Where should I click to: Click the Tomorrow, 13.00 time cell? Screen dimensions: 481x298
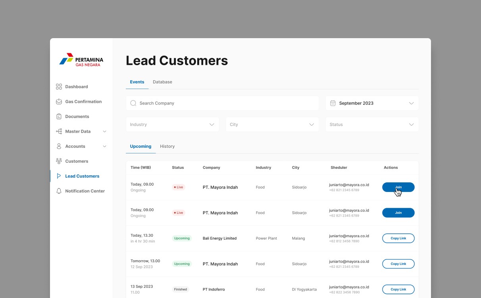click(x=145, y=261)
